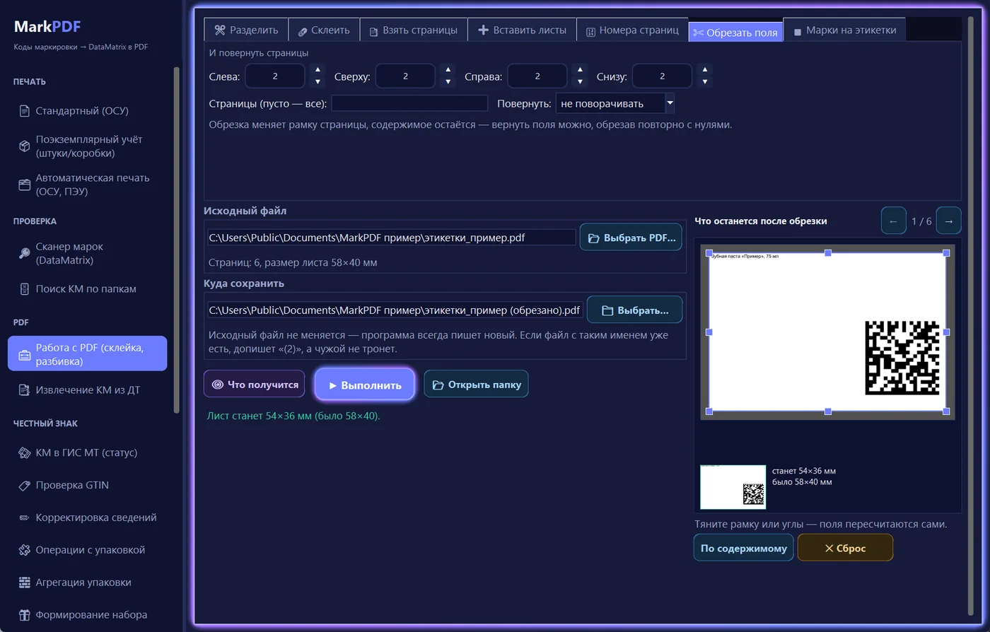Viewport: 990px width, 632px height.
Task: Click the Корректировка сведений pencil icon
Action: [x=24, y=518]
